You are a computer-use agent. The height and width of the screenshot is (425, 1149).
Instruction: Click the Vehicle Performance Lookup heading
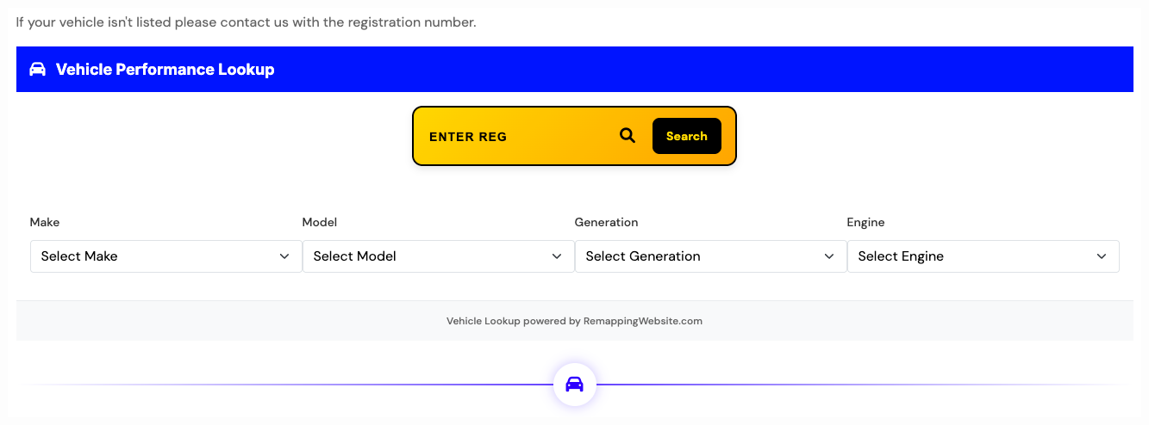click(165, 70)
